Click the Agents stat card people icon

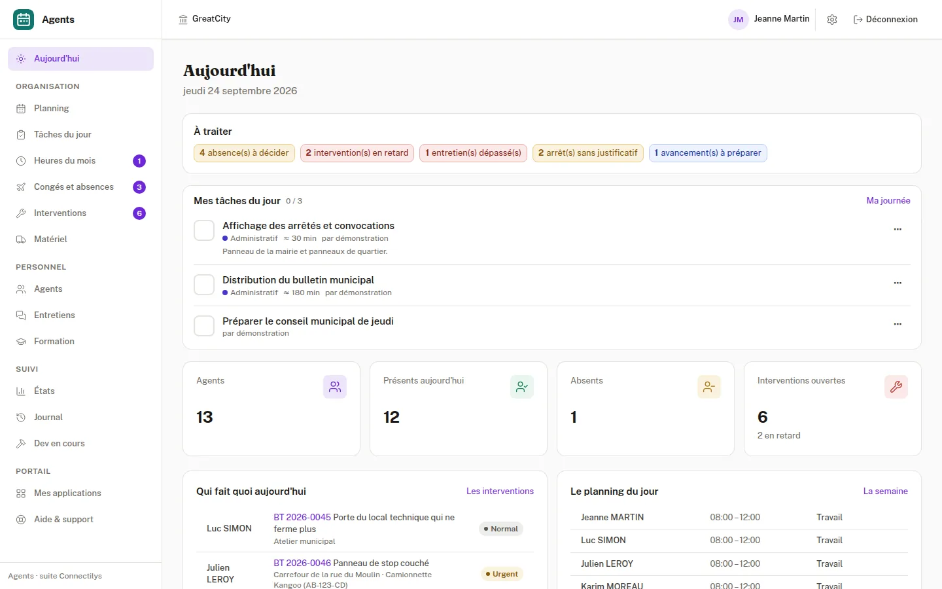[335, 387]
